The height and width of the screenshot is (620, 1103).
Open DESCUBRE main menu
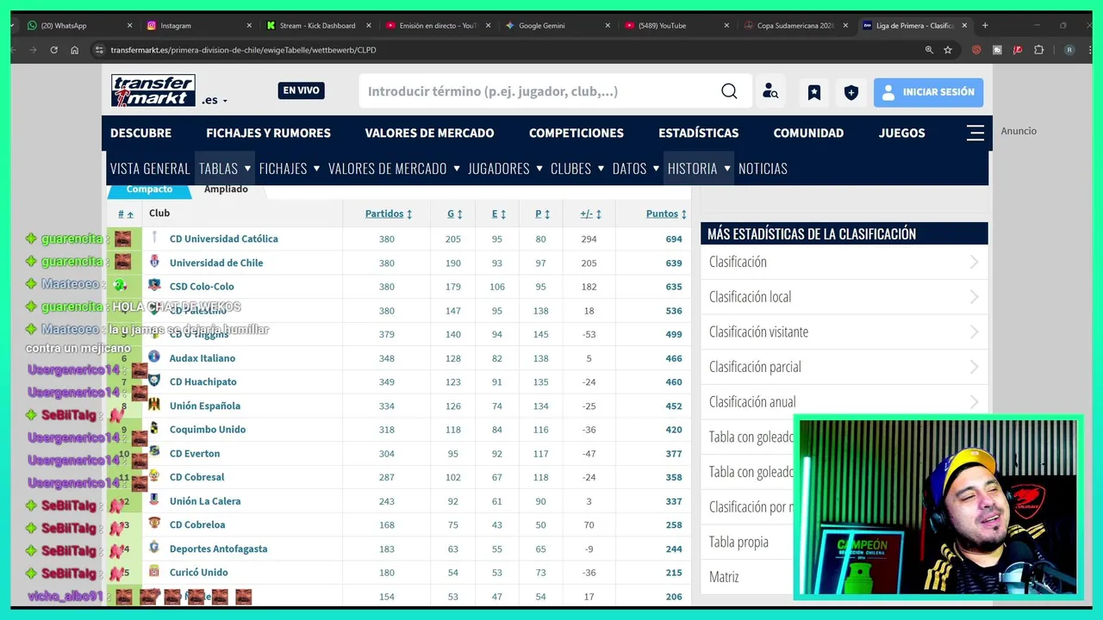tap(140, 133)
